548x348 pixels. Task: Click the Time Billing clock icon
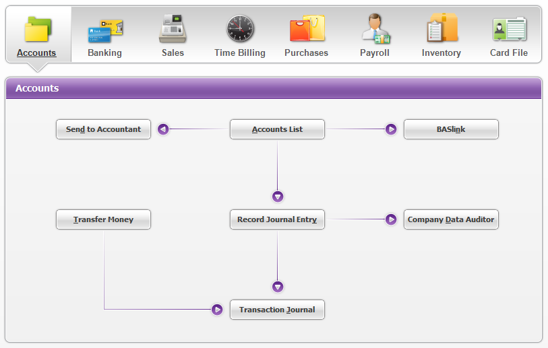[x=240, y=30]
